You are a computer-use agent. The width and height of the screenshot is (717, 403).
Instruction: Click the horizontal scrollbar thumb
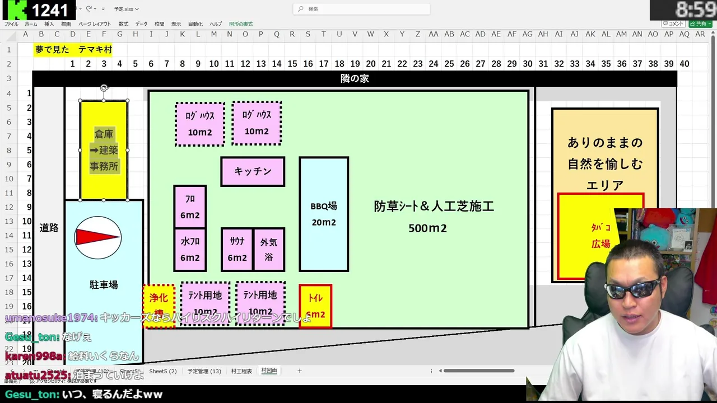pyautogui.click(x=479, y=371)
